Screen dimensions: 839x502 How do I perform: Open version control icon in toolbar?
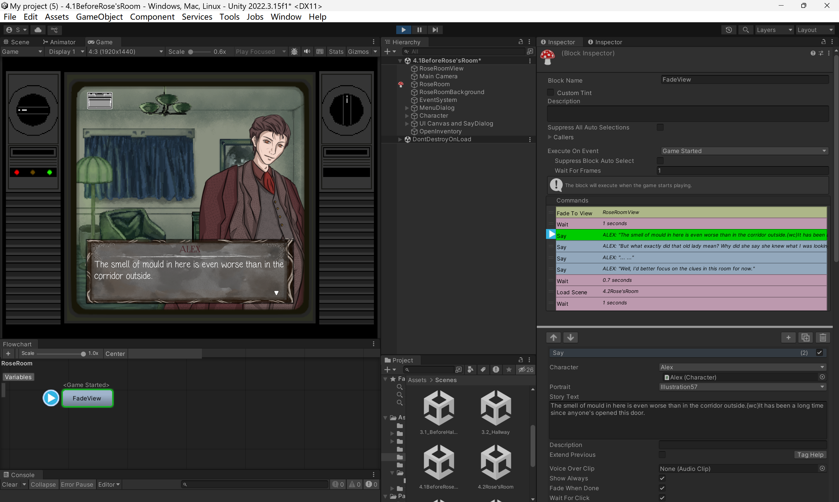tap(54, 30)
